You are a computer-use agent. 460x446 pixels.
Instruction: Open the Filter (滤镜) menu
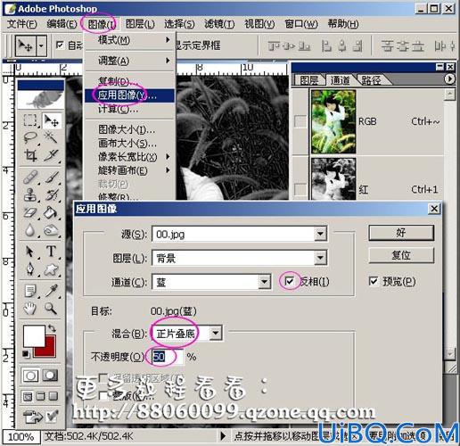click(x=219, y=24)
